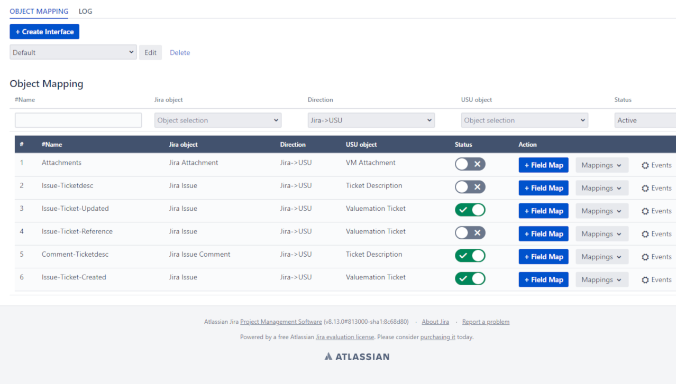Add Field Map for Issue-Ticketdesc row

(x=544, y=188)
